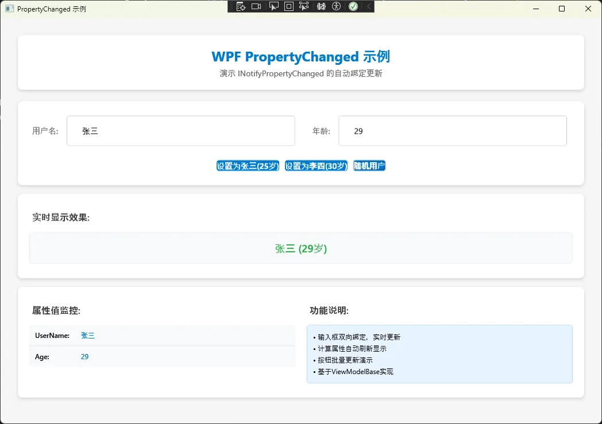Click the UserName value 张三 in monitor panel
The width and height of the screenshot is (602, 424).
[x=88, y=336]
